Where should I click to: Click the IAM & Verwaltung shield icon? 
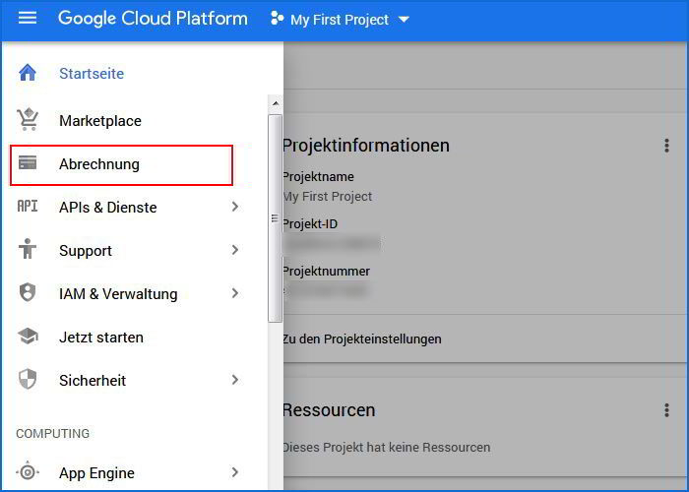tap(28, 292)
